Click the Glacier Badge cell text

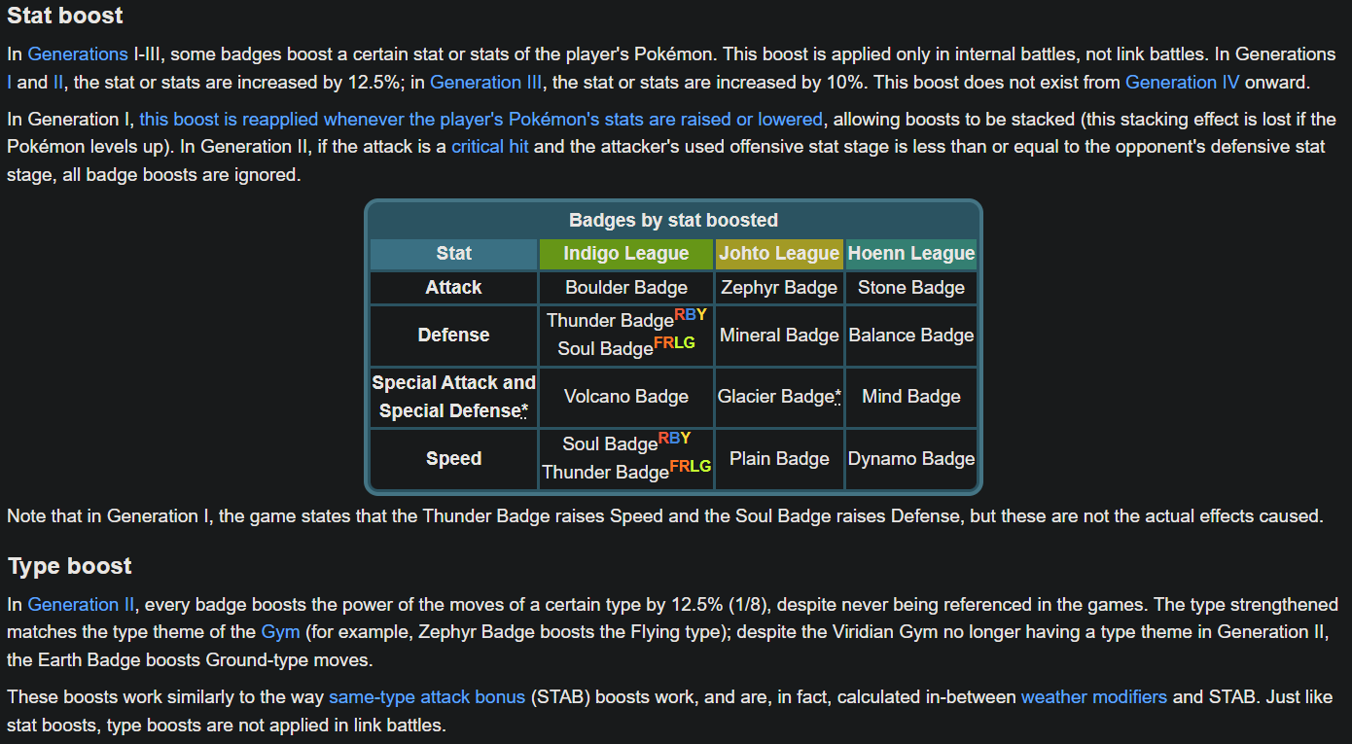point(779,397)
